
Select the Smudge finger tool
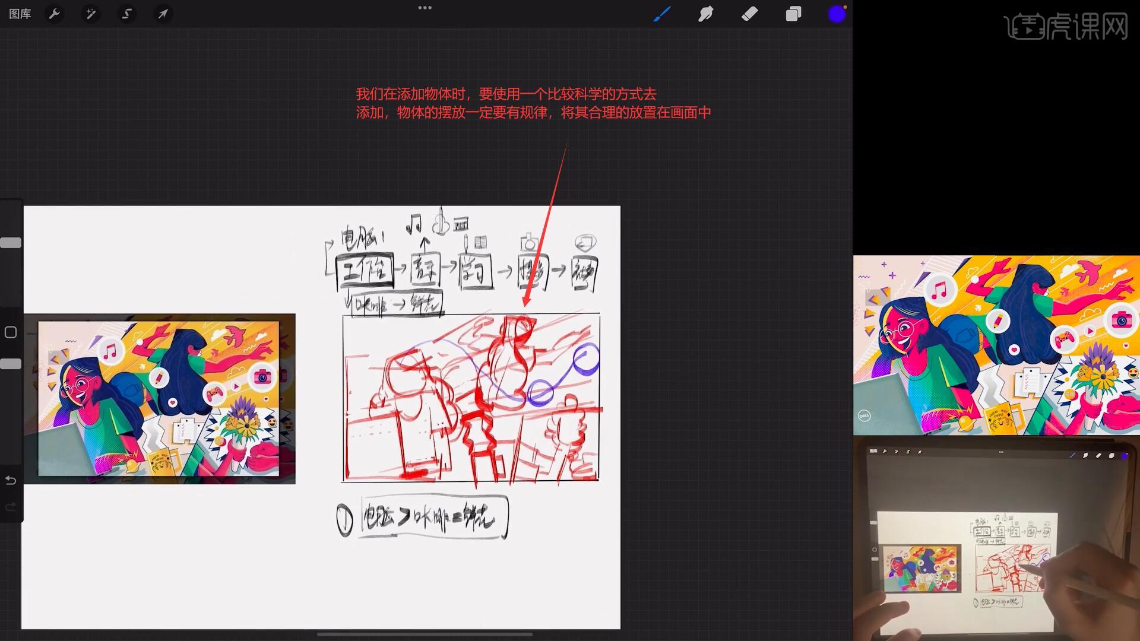(706, 14)
